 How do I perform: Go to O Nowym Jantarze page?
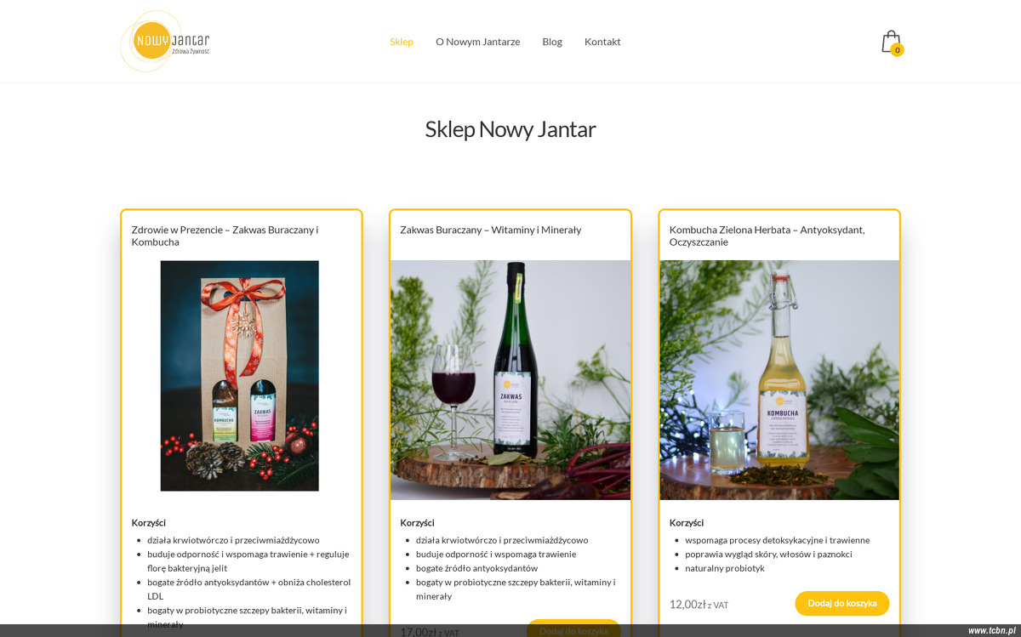pyautogui.click(x=477, y=42)
